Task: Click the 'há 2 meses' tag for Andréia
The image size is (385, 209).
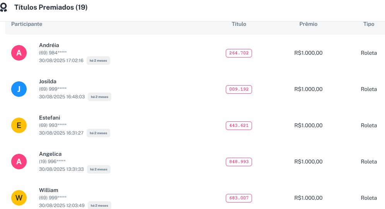Action: [x=98, y=61]
